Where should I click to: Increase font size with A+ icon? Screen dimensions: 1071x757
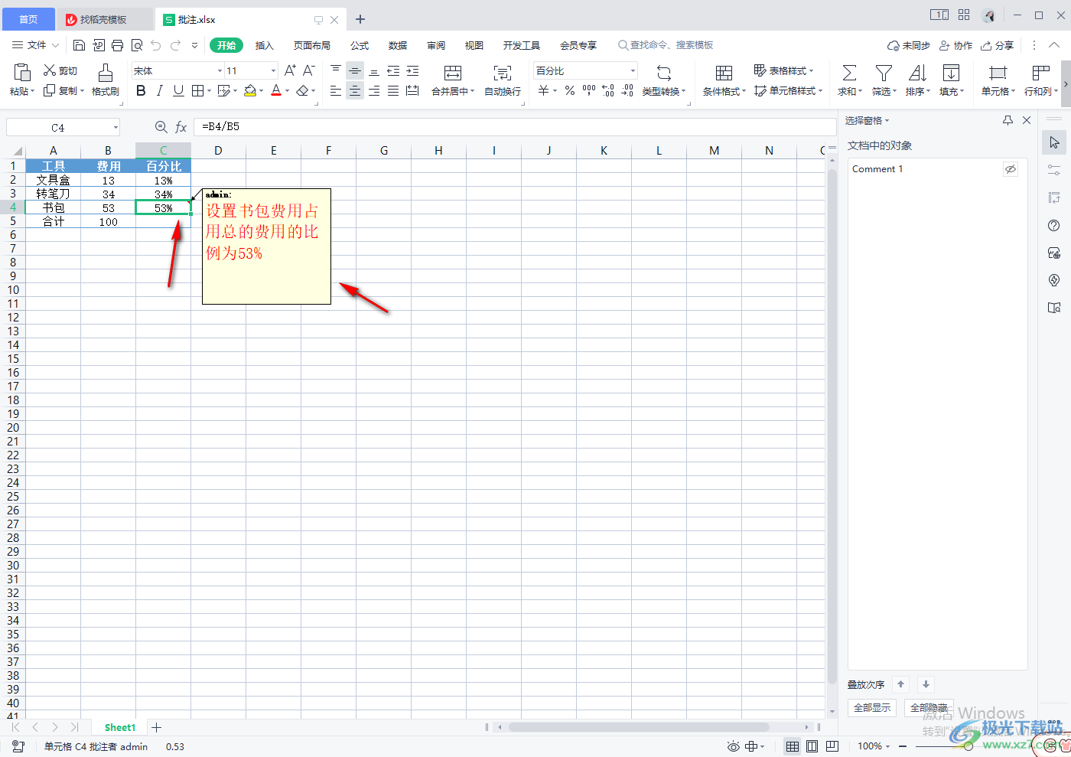(x=290, y=70)
